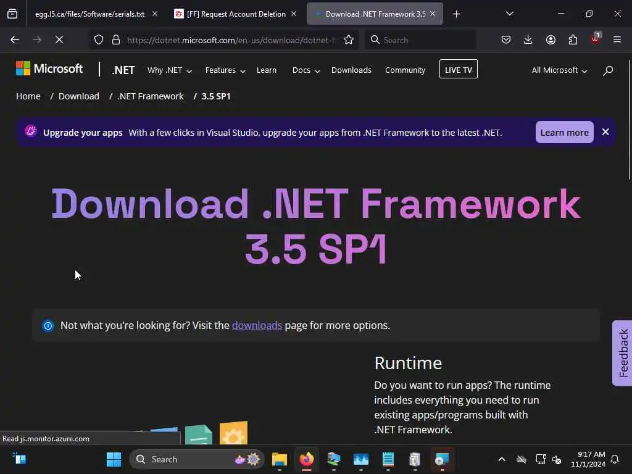Screen dimensions: 632x474
Task: Click the .NET brand link
Action: pyautogui.click(x=123, y=70)
